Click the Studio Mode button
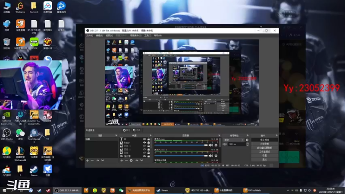345x194 pixels. [x=264, y=152]
